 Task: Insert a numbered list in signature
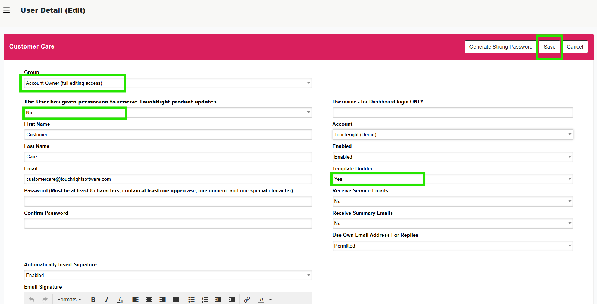coord(205,300)
